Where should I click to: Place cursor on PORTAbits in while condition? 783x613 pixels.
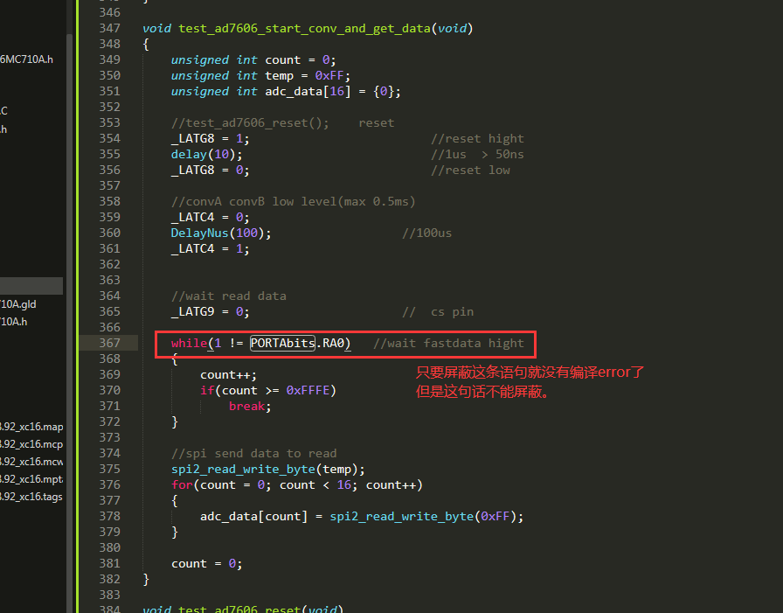[282, 343]
